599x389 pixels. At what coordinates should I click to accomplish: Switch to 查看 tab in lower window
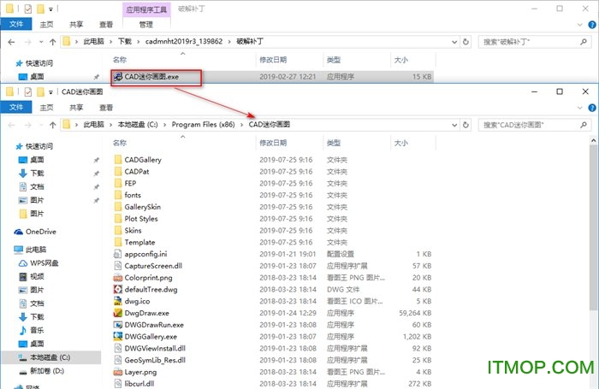[106, 108]
